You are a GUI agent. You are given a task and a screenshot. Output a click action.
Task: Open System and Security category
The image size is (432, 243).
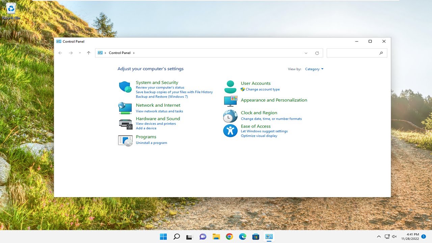pyautogui.click(x=157, y=82)
